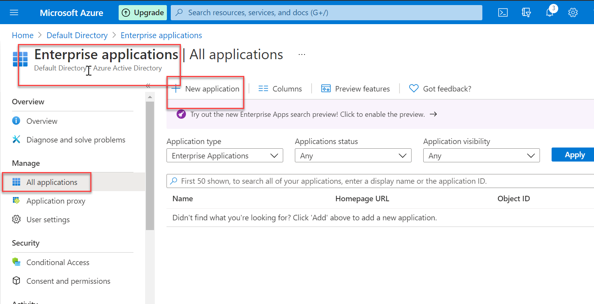
Task: Select Diagnose and solve problems
Action: tap(75, 139)
